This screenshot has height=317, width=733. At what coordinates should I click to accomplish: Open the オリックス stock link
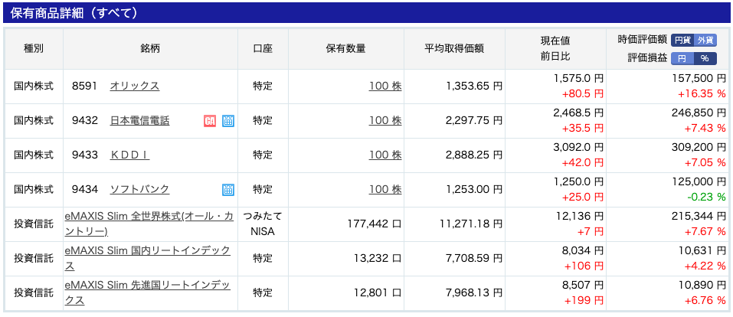click(135, 86)
